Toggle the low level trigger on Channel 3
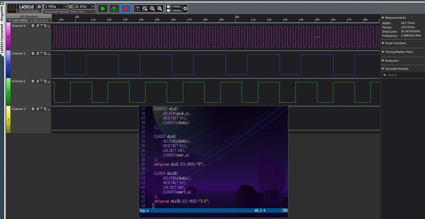Screen dimensions: 425x219 pyautogui.click(x=48, y=109)
